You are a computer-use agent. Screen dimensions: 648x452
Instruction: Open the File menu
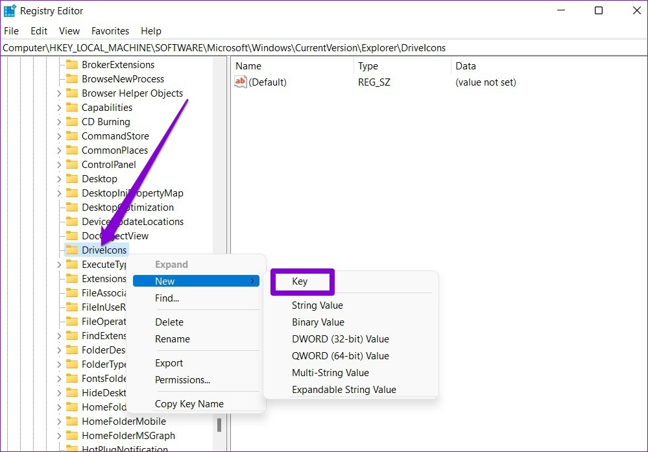[11, 31]
